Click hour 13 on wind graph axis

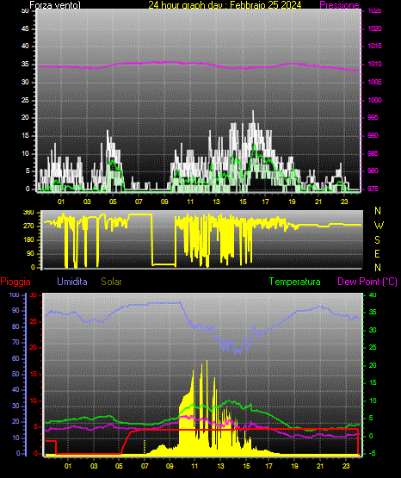point(216,202)
